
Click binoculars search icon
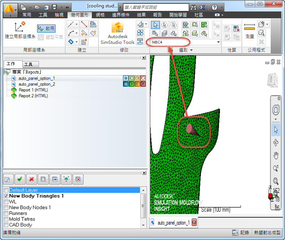(x=194, y=7)
